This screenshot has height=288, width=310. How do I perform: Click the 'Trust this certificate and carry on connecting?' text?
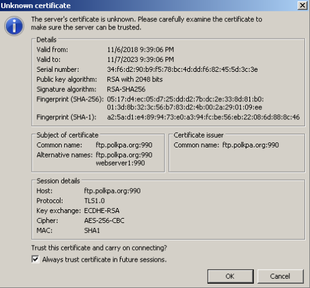tap(99, 248)
